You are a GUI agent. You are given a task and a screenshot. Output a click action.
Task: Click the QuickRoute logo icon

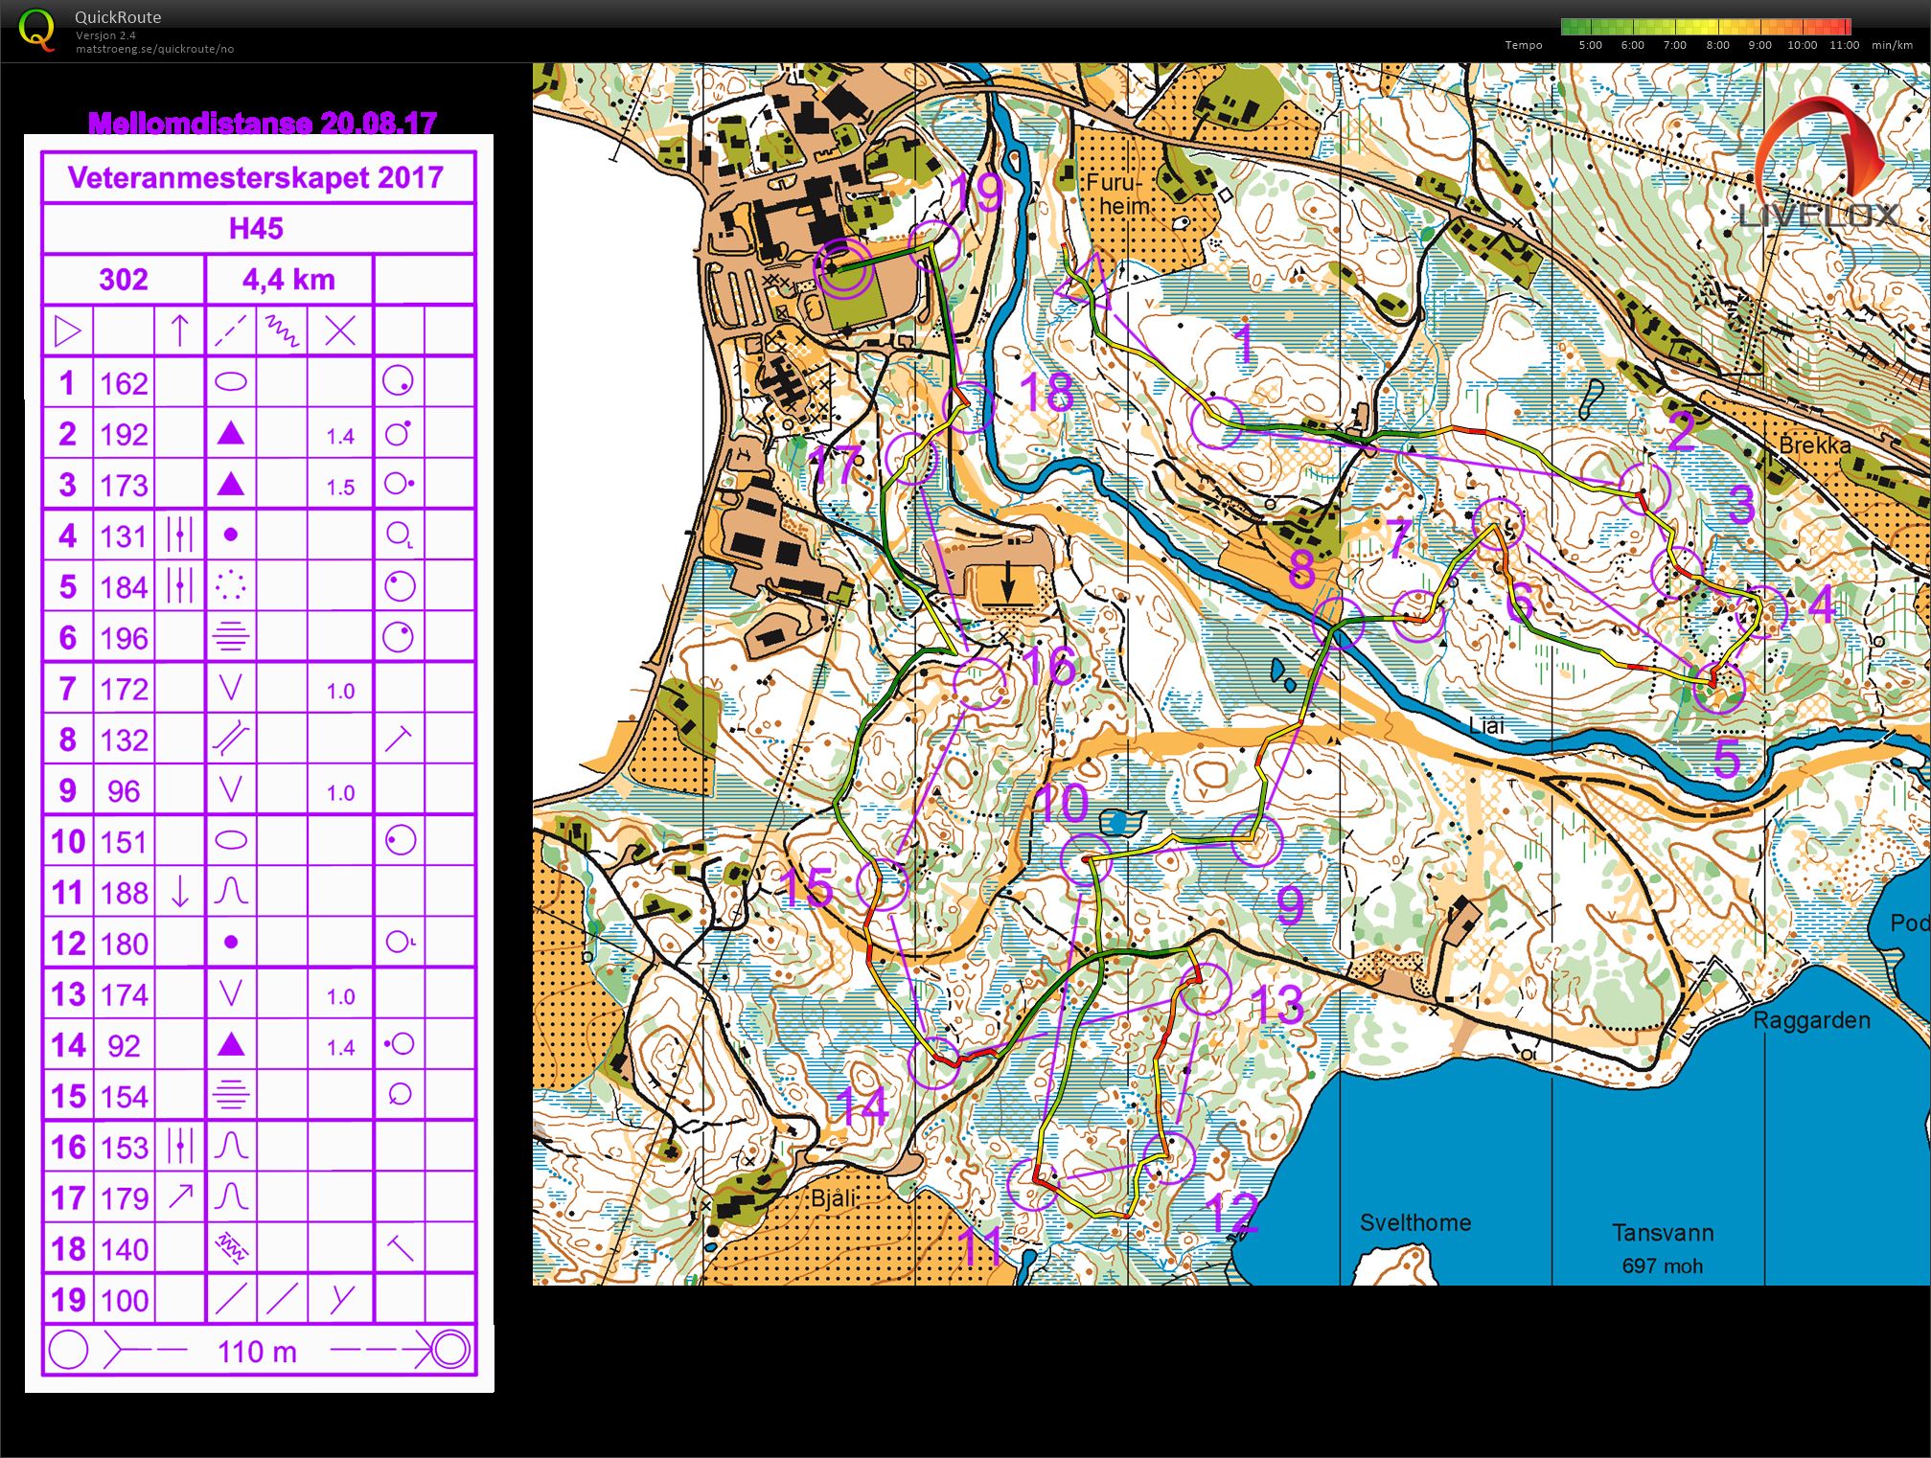36,30
